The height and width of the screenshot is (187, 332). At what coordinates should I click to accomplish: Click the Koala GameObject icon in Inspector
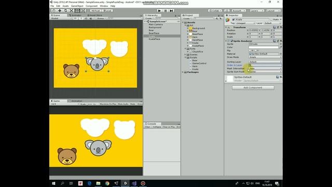228,20
